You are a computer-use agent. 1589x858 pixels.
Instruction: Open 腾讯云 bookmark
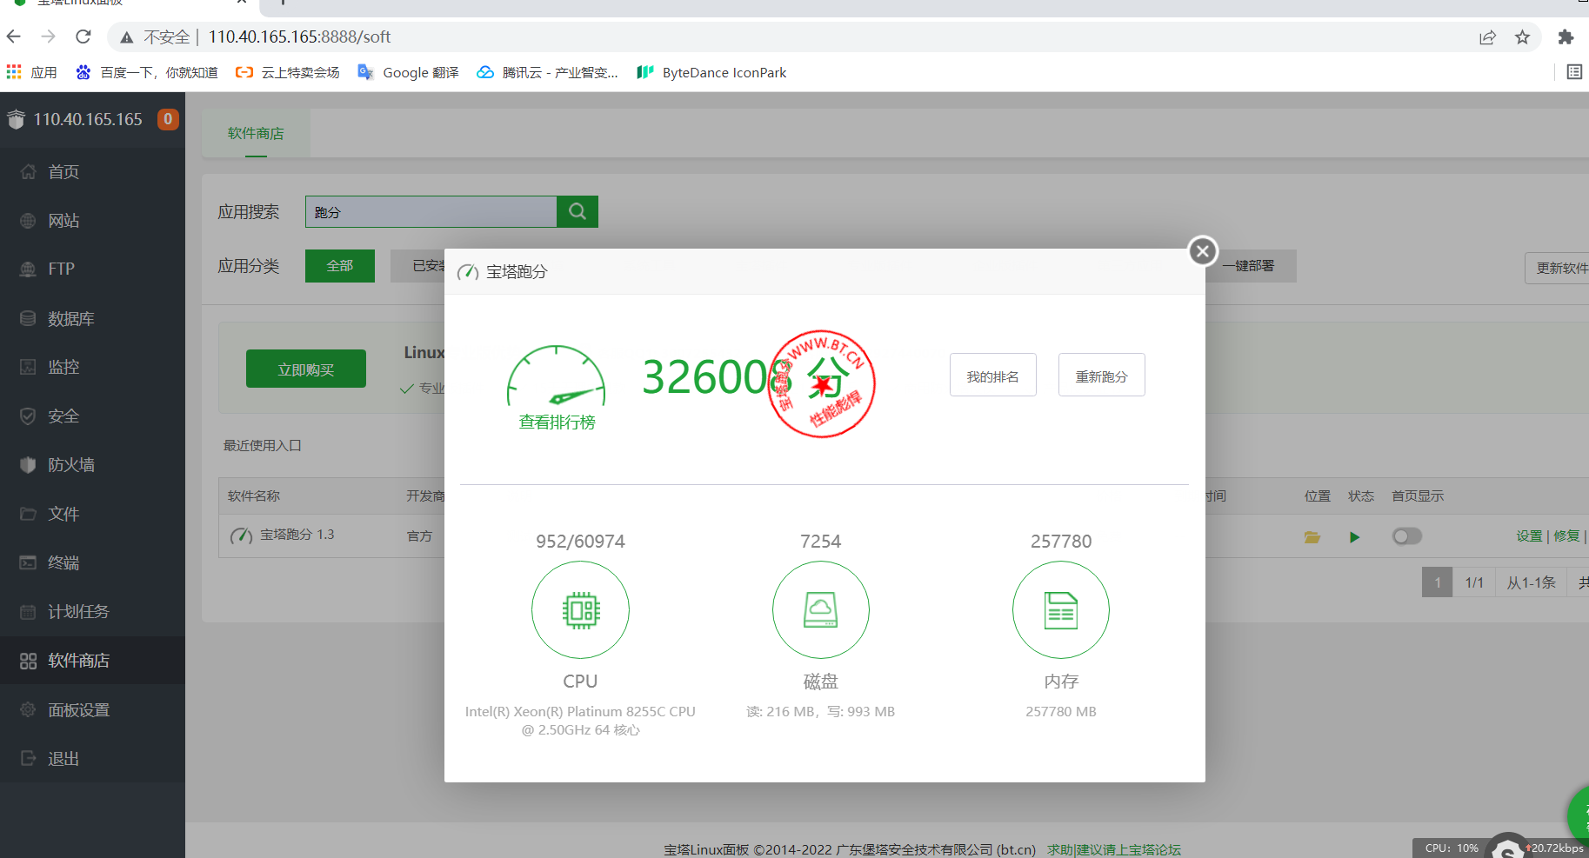pyautogui.click(x=547, y=72)
